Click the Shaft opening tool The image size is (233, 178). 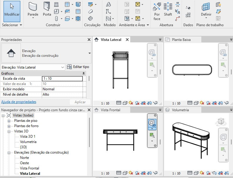(x=168, y=9)
